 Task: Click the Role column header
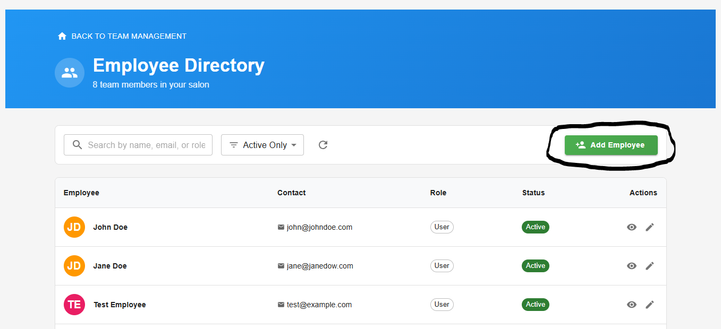coord(438,193)
